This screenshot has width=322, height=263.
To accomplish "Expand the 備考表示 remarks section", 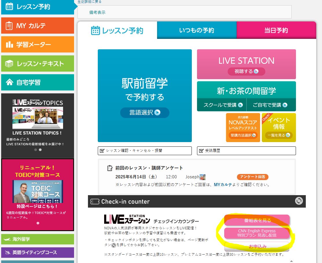I will click(x=97, y=12).
